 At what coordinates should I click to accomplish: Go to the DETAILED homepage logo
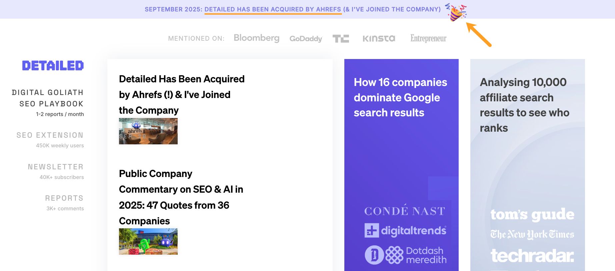(x=53, y=66)
